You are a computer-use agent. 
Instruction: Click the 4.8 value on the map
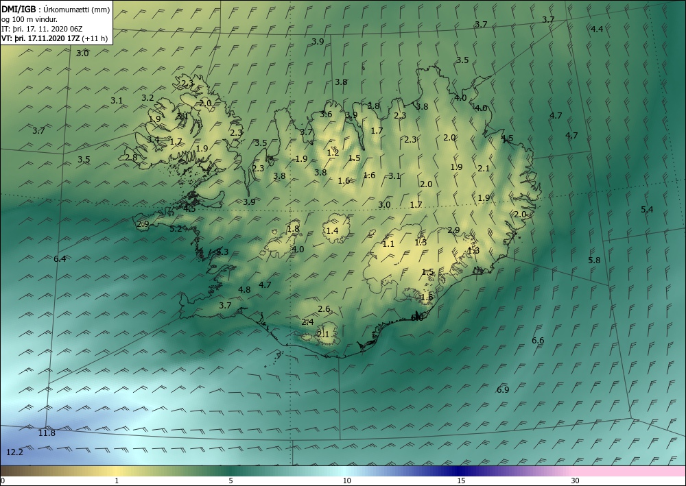pyautogui.click(x=244, y=289)
